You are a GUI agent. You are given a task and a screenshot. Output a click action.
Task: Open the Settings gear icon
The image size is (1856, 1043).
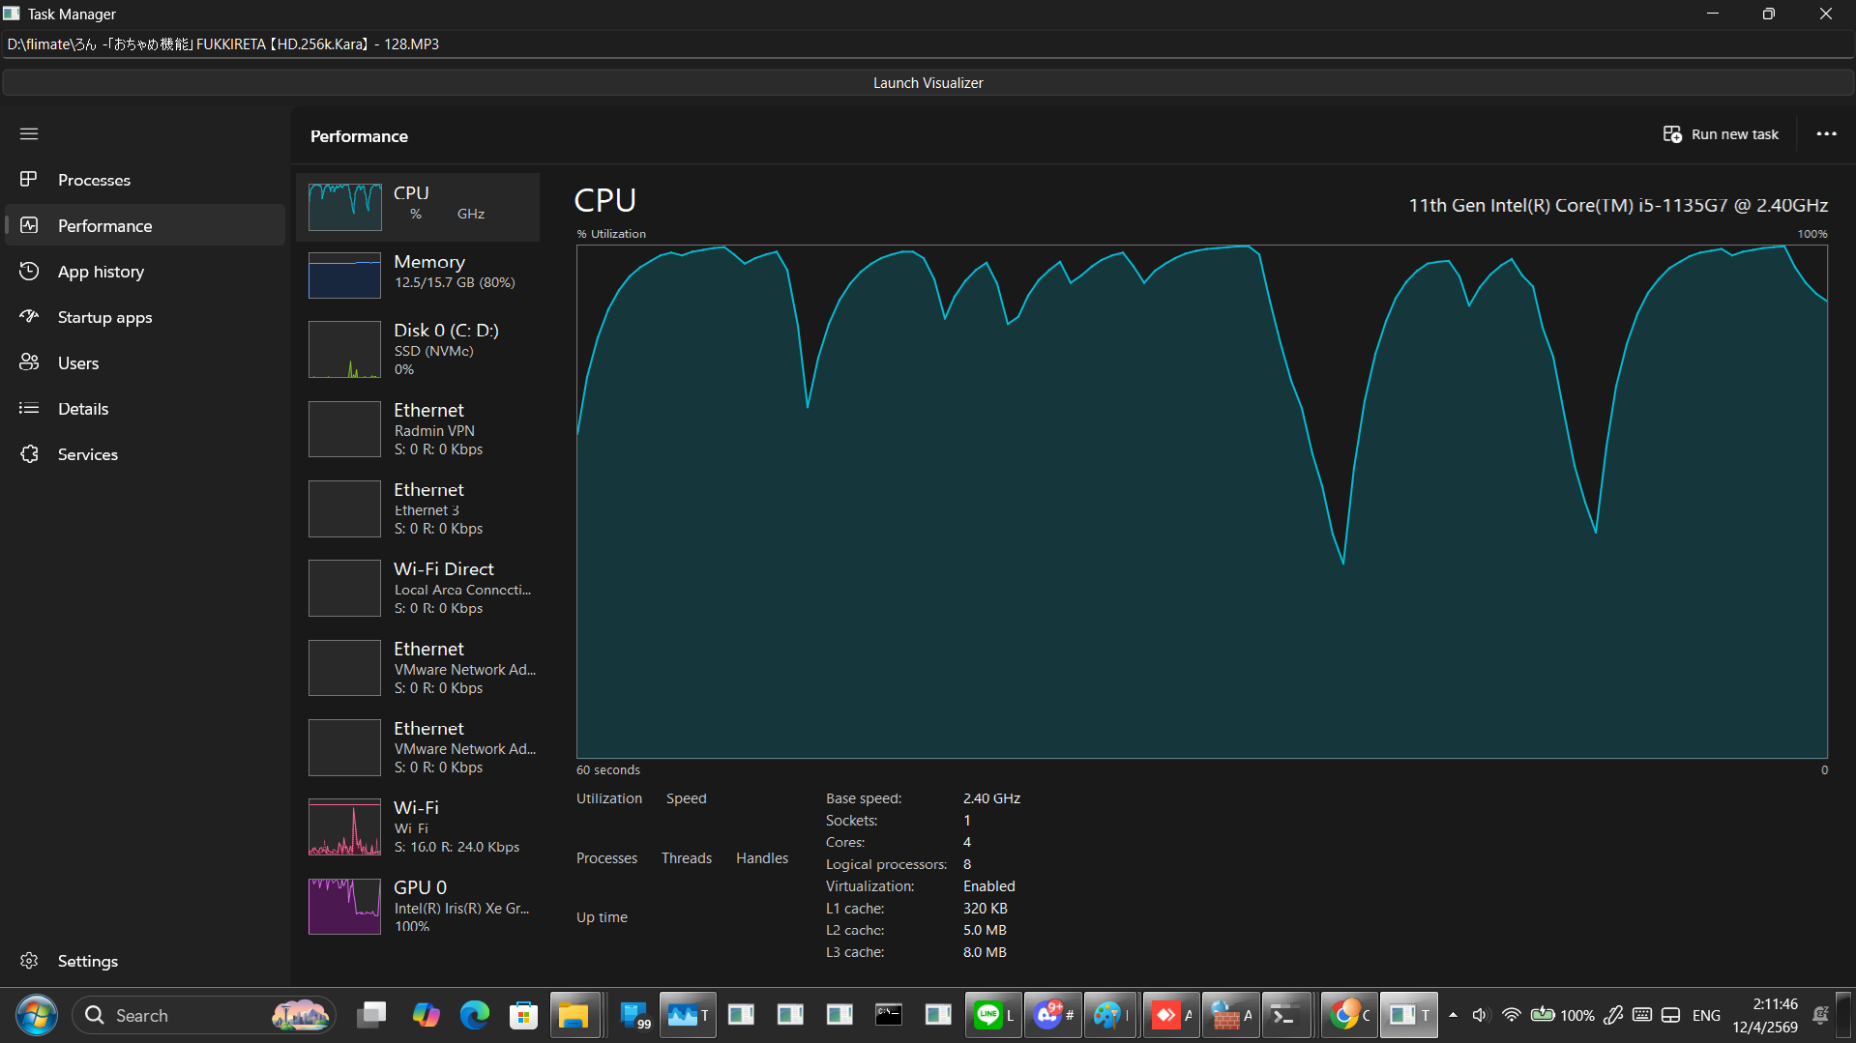click(x=29, y=960)
